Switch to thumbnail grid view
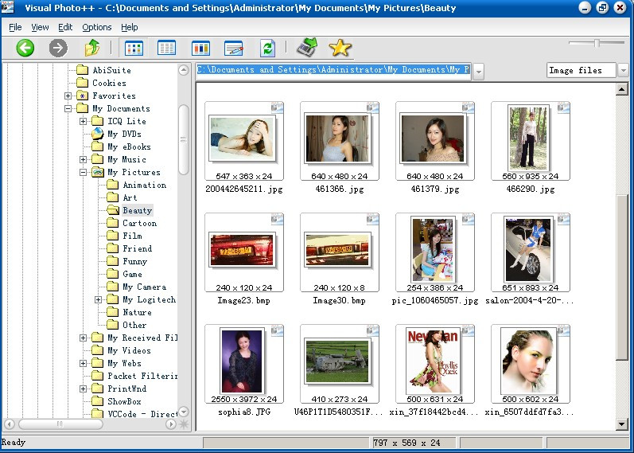The height and width of the screenshot is (453, 634). point(134,48)
